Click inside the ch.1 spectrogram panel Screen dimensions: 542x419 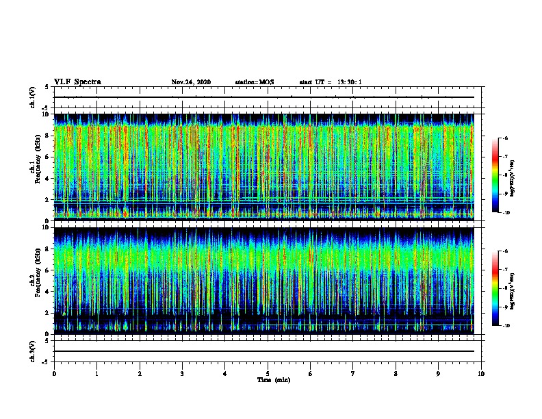[264, 167]
